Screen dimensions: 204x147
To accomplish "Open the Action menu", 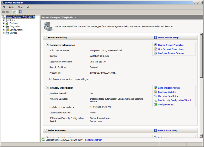I will (12, 7).
